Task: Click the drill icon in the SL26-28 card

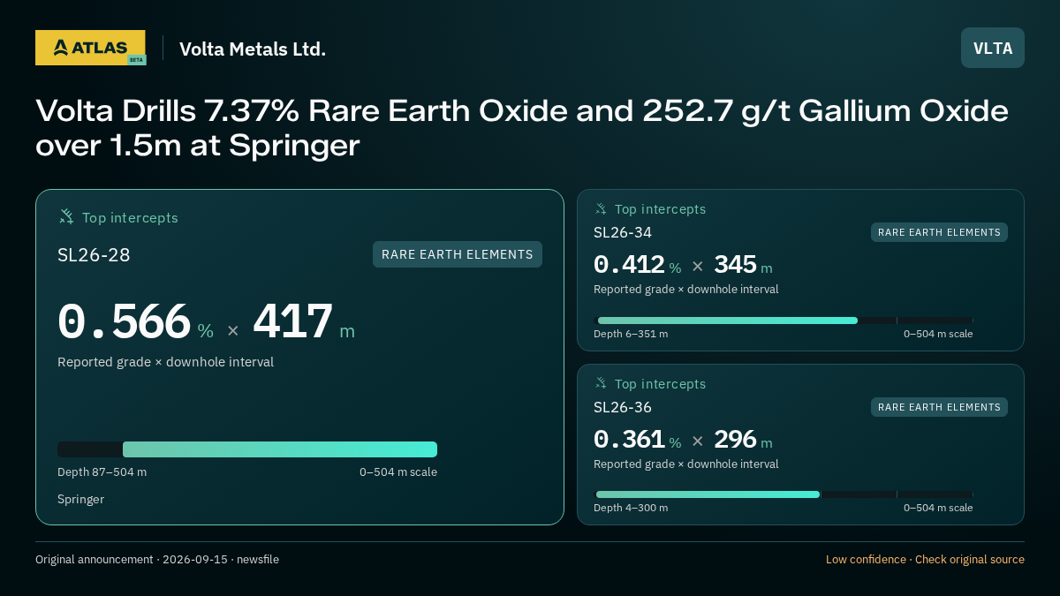Action: coord(66,216)
